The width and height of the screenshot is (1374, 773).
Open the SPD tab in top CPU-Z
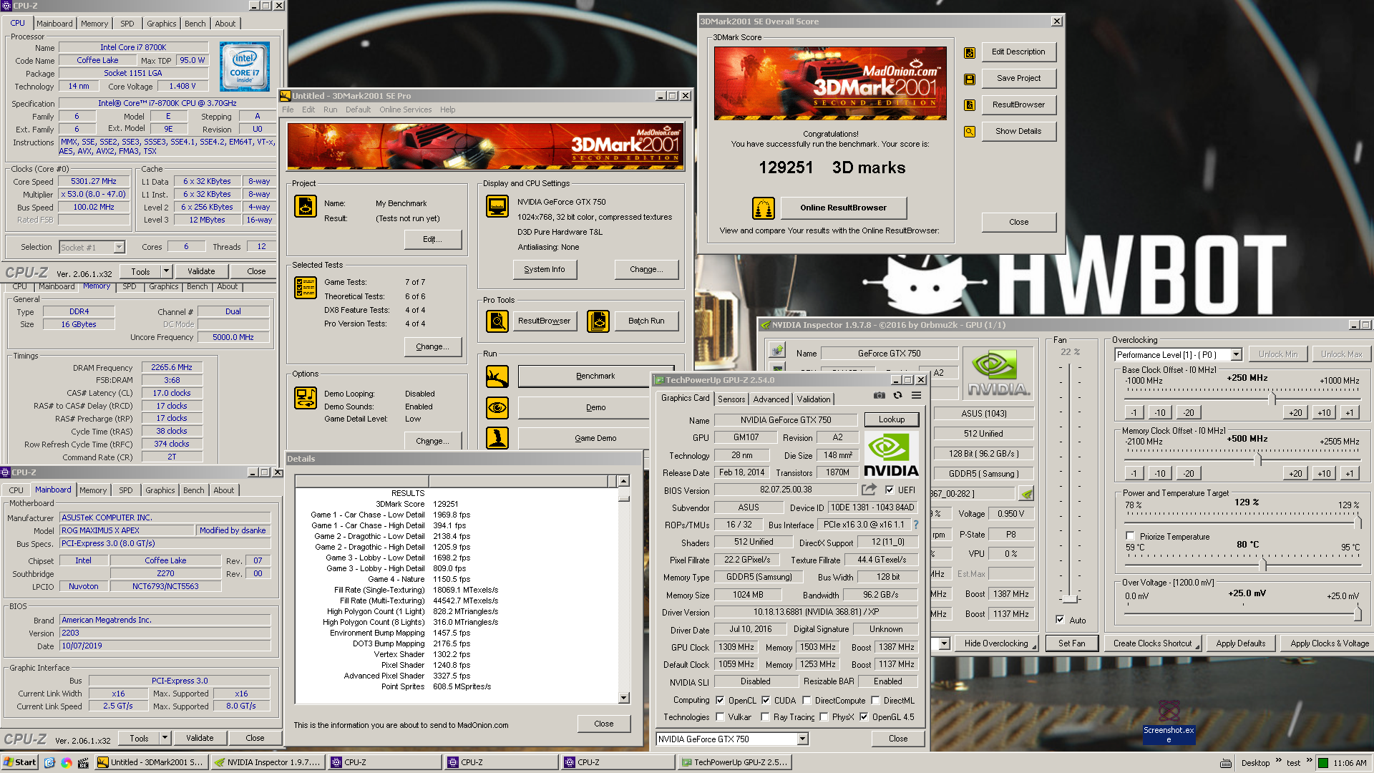pyautogui.click(x=127, y=24)
